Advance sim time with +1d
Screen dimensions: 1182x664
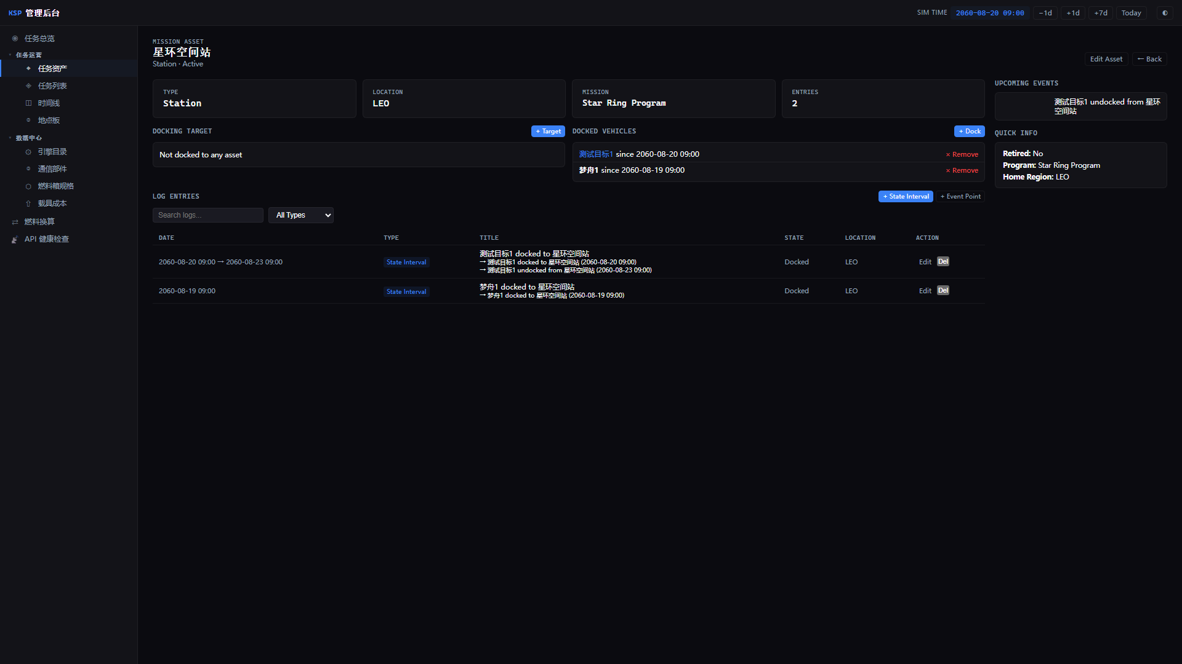[1073, 13]
